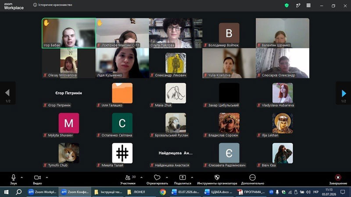The width and height of the screenshot is (351, 197).
Task: Lower Ігор Бабак's raised hand
Action: (x=47, y=23)
